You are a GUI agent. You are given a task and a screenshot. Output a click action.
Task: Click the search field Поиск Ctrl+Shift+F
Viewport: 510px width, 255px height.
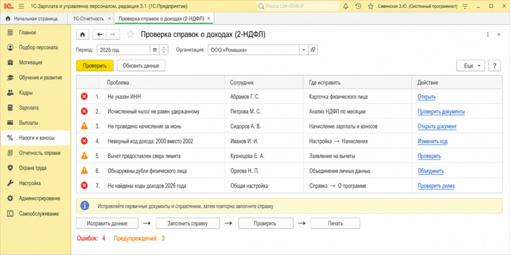point(298,6)
